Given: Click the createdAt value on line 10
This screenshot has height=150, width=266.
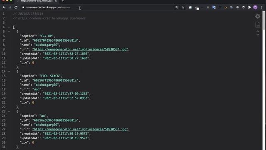Looking at the screenshot, I should (66, 54).
